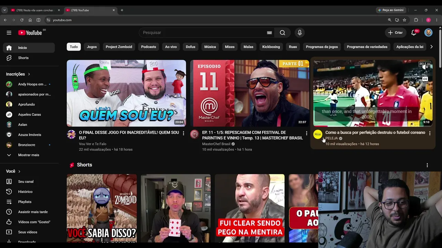The image size is (442, 248).
Task: Reload the YouTube page
Action: pos(22,20)
